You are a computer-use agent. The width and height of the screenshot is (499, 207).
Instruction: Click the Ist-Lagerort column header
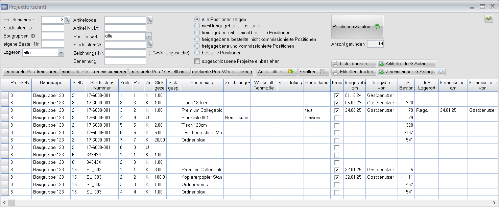[427, 85]
